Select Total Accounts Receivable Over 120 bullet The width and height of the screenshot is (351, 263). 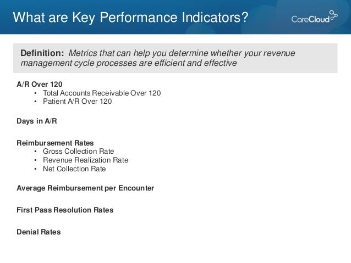point(102,93)
